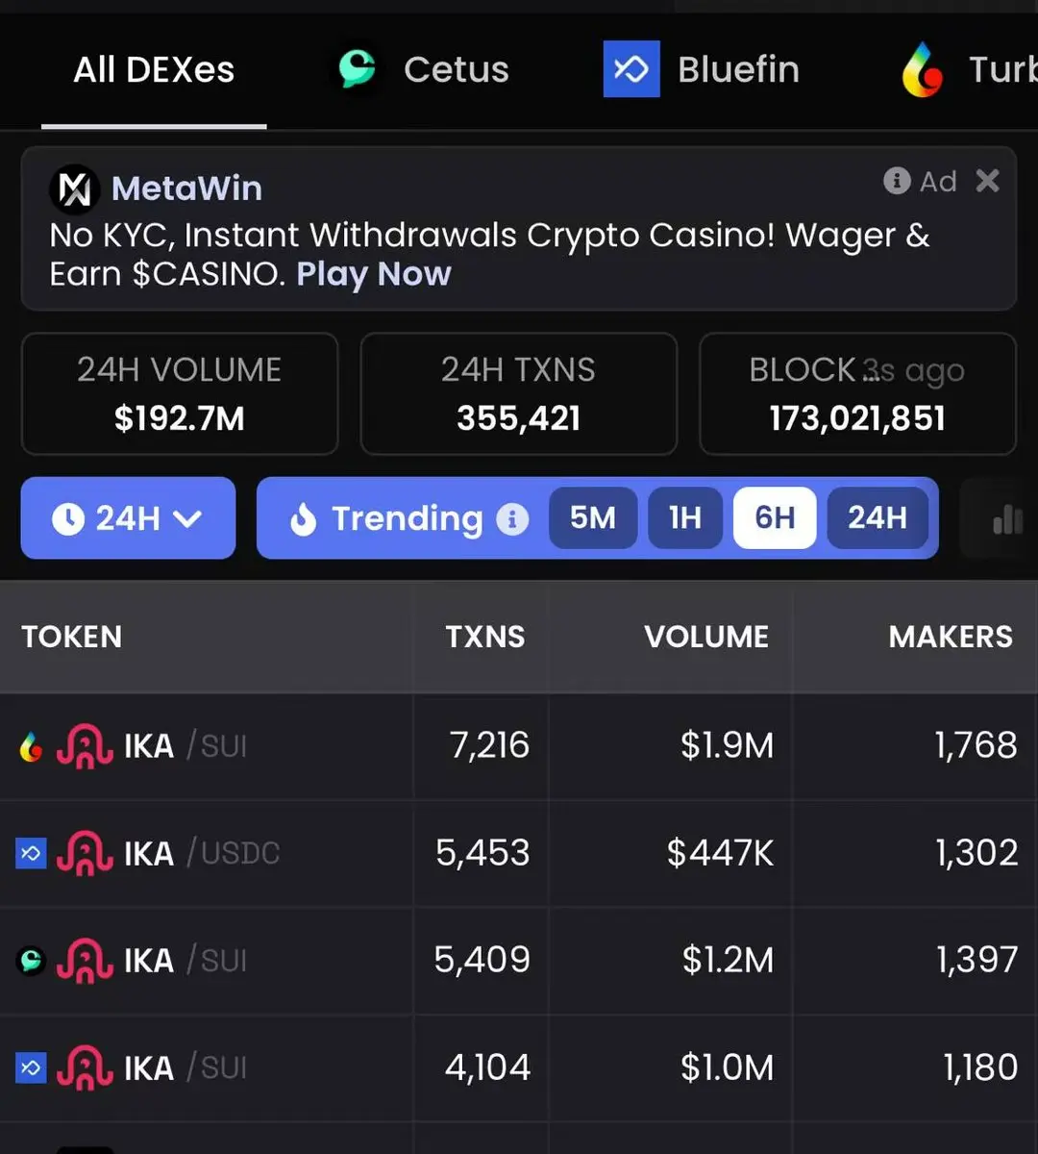
Task: Select the 6H trending timeframe
Action: (x=775, y=518)
